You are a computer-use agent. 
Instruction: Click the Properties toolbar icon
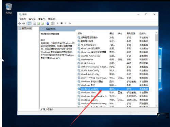(34, 23)
